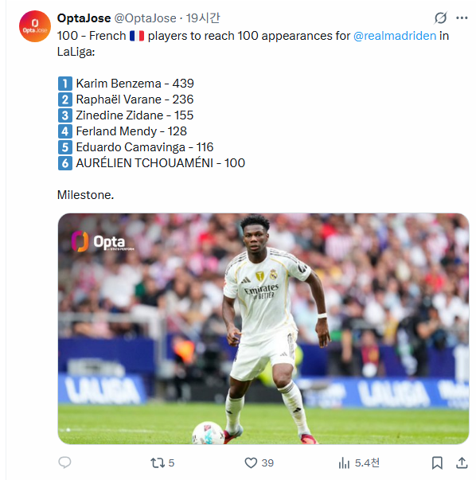
Task: Retweet the post with 5 reposts
Action: (x=158, y=462)
